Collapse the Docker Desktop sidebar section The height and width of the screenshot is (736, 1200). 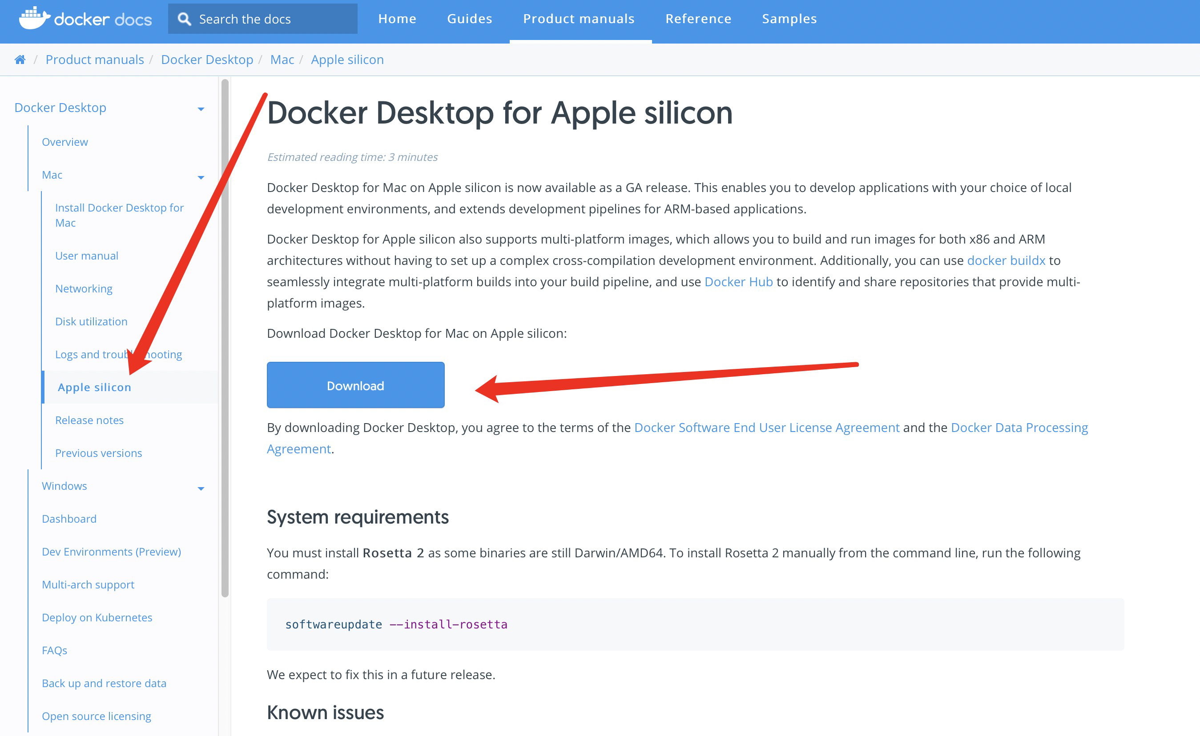point(201,109)
